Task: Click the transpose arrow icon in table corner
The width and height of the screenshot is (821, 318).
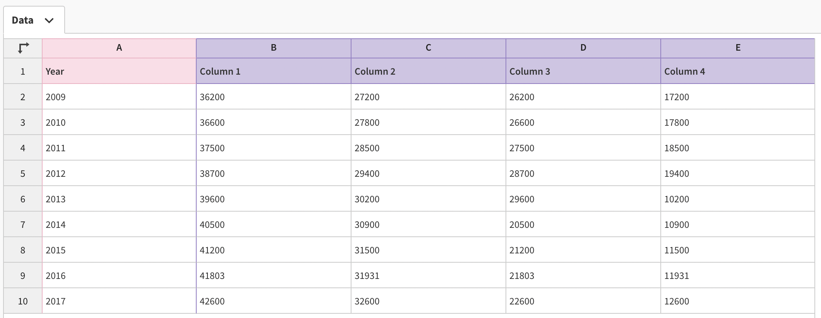Action: pos(23,48)
